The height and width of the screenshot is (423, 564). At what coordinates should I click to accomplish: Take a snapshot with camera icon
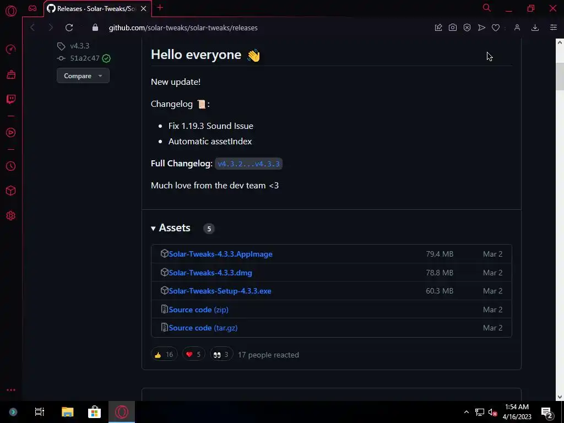tap(453, 28)
